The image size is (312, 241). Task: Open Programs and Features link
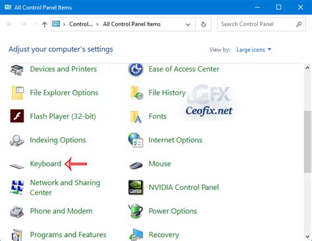(68, 234)
